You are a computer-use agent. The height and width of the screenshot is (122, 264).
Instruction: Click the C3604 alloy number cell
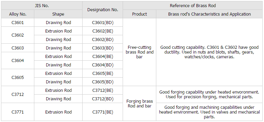[18, 61]
